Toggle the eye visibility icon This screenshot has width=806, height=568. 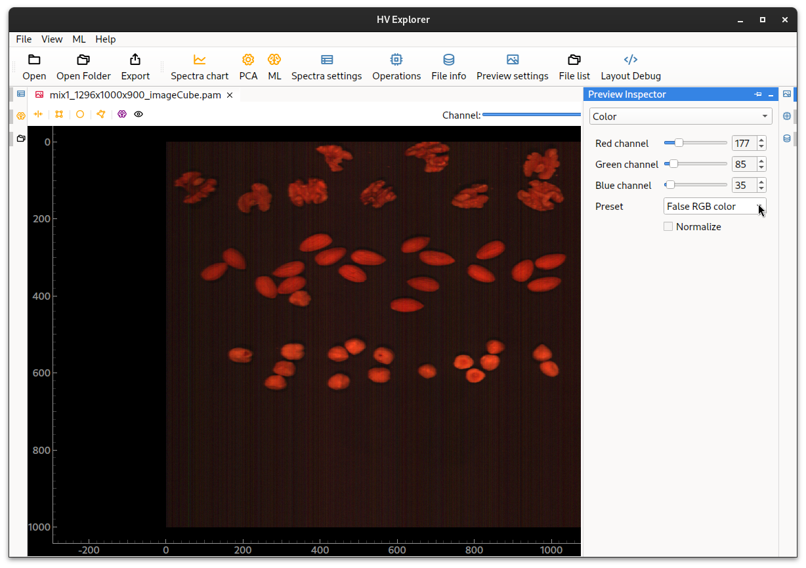pyautogui.click(x=138, y=114)
